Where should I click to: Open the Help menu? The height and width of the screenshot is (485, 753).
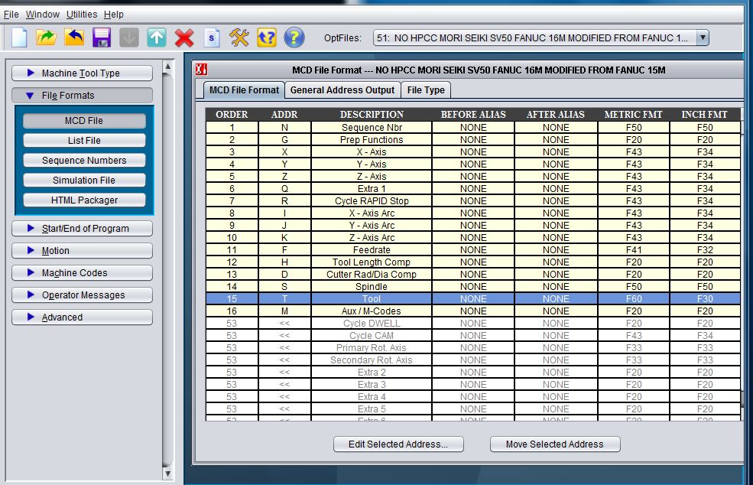[x=113, y=15]
